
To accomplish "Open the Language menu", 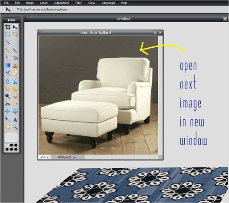I will [x=108, y=3].
